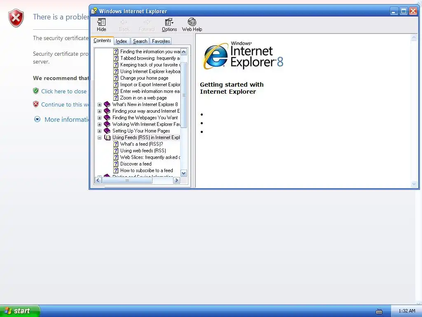Click the contents tree vertical scrollbar thumb

pos(184,95)
